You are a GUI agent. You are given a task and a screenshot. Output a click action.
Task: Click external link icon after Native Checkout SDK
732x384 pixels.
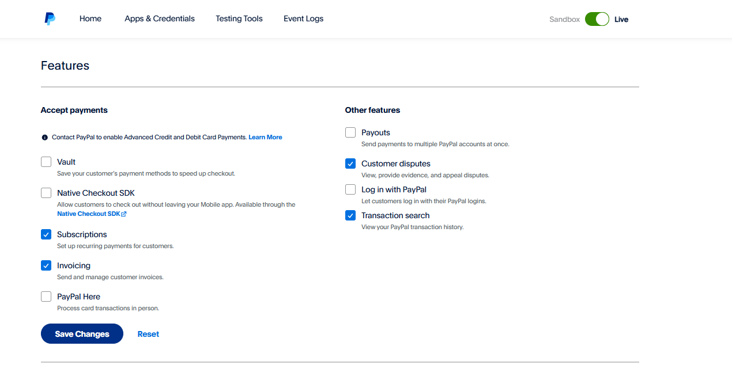(x=124, y=214)
